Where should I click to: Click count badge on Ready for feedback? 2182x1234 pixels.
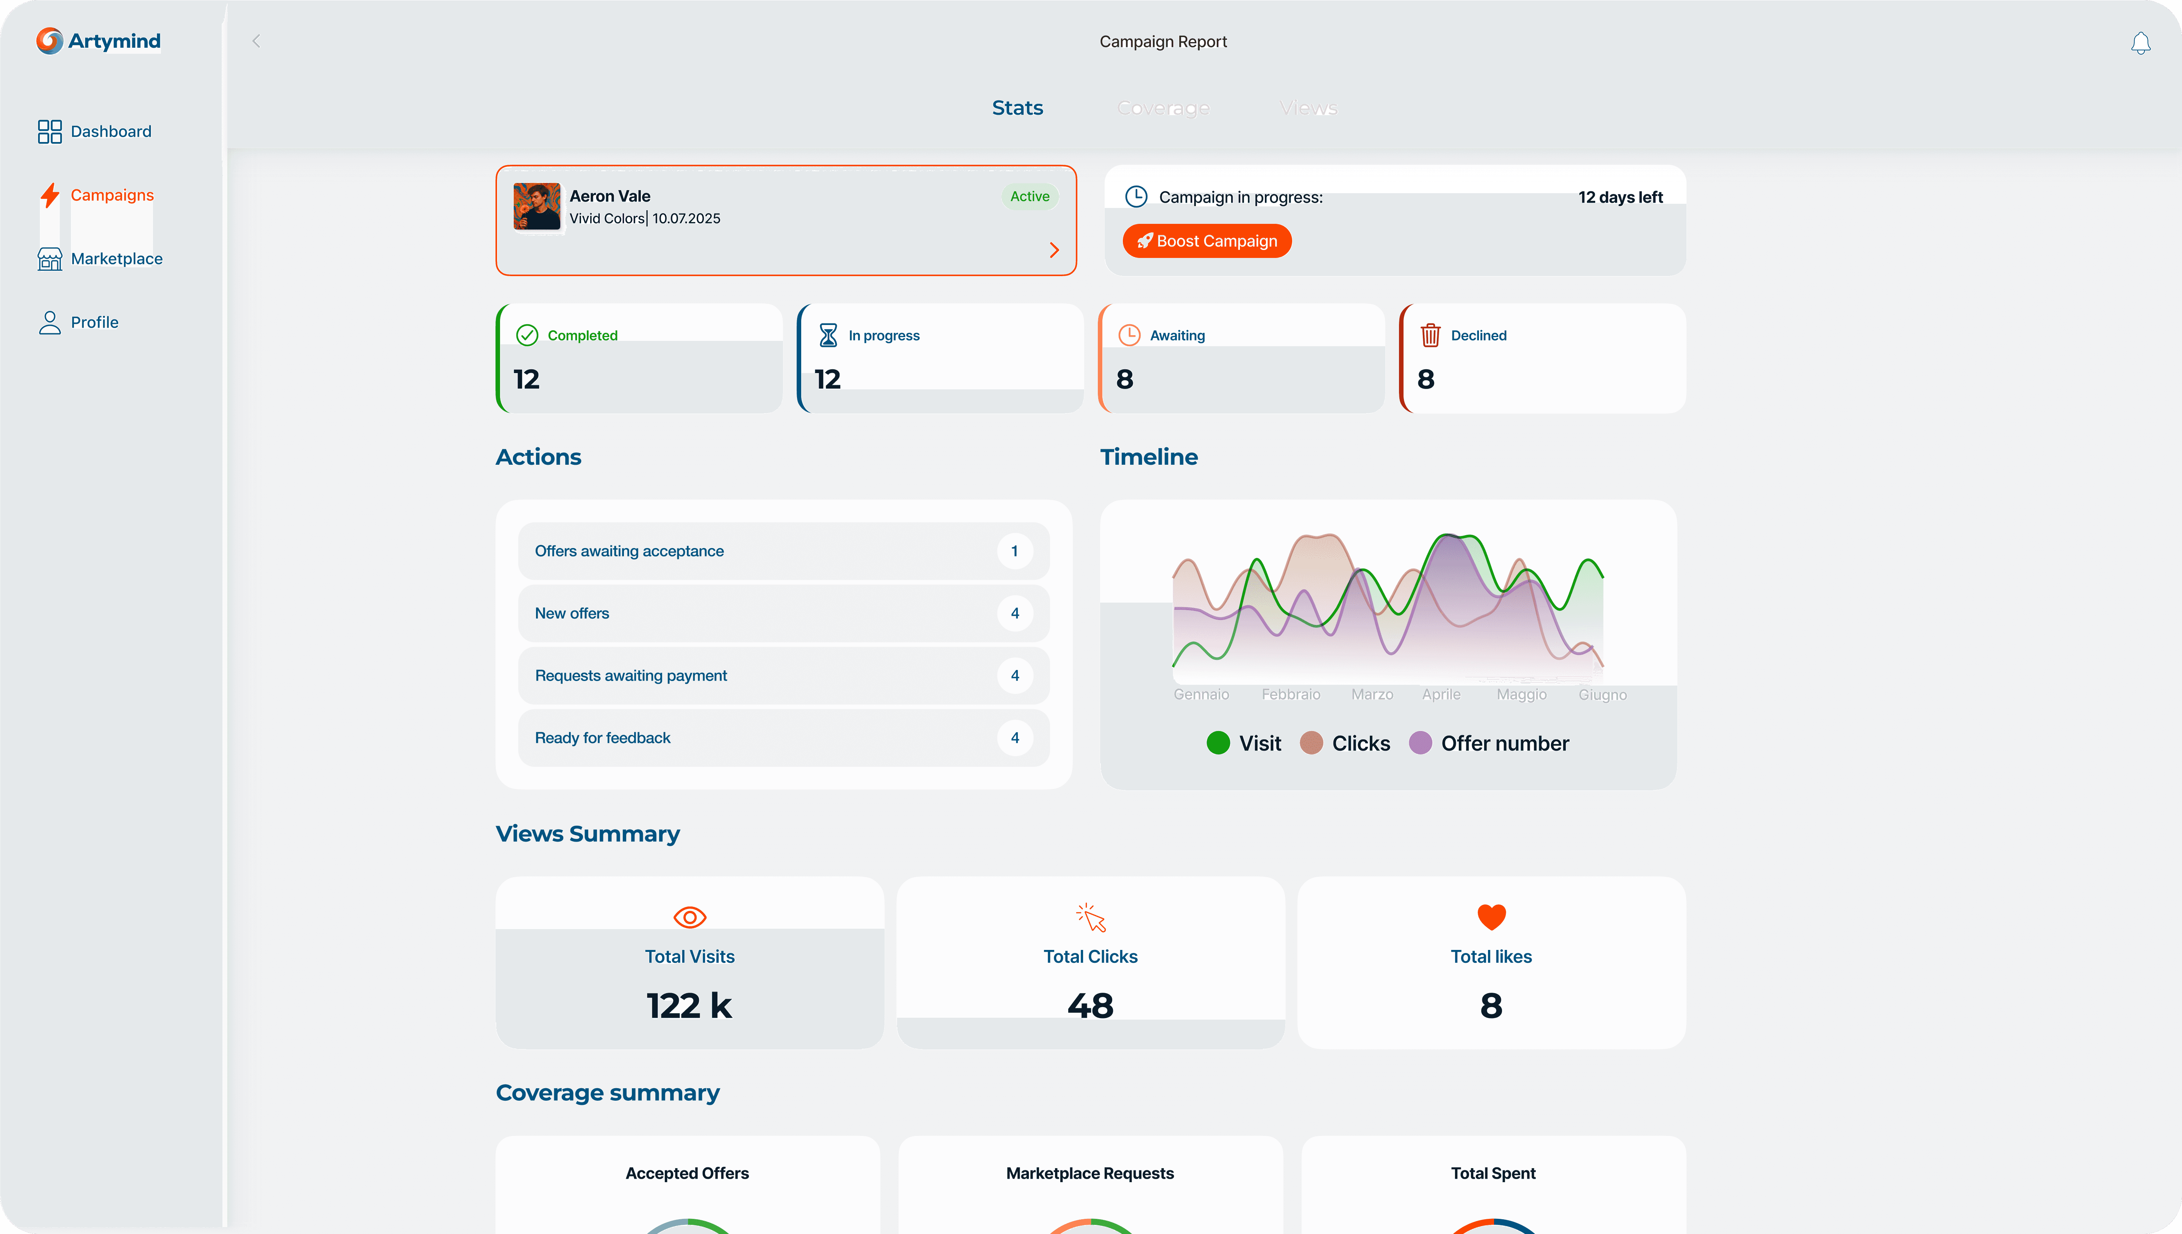click(1014, 738)
